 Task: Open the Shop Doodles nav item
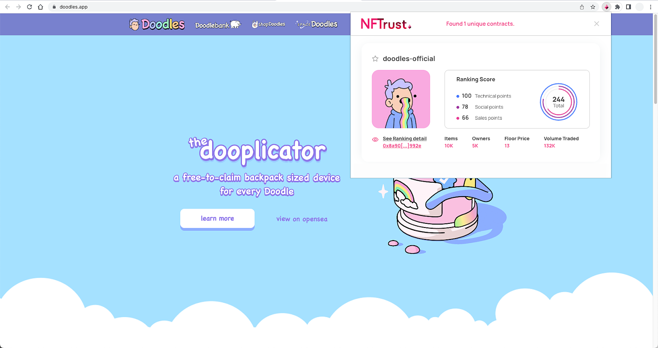pyautogui.click(x=269, y=24)
